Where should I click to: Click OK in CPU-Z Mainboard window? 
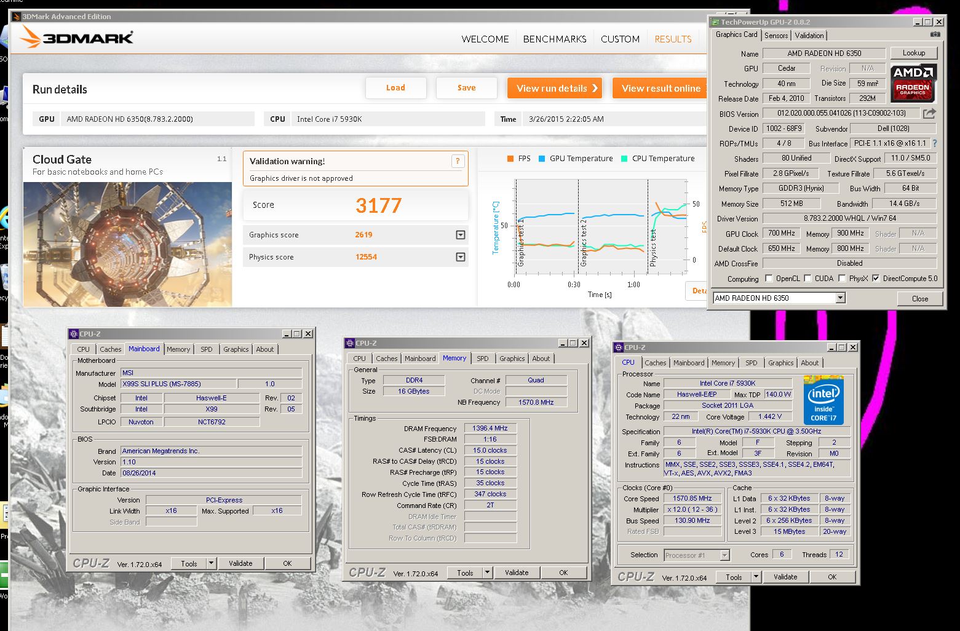[287, 563]
